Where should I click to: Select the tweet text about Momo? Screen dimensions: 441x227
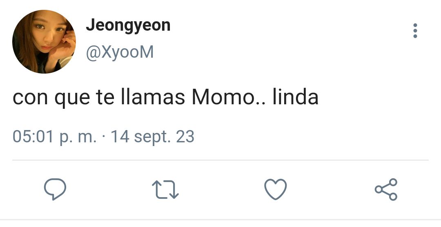pyautogui.click(x=166, y=97)
